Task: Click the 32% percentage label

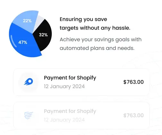Action: pyautogui.click(x=43, y=35)
